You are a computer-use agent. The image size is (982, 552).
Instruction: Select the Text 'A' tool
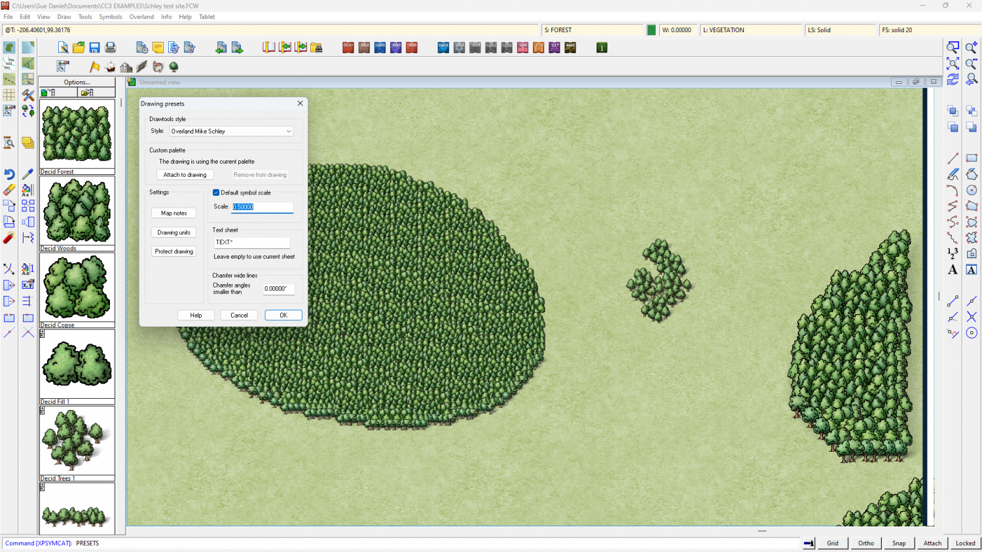(x=953, y=270)
